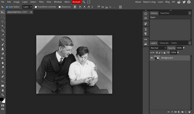Enable the Distances checkbox
This screenshot has width=194, height=114.
(x=60, y=7)
